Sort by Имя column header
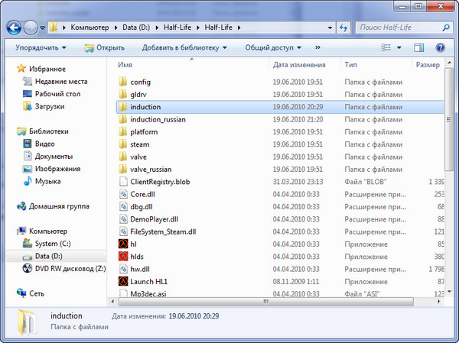The width and height of the screenshot is (459, 343). click(125, 65)
